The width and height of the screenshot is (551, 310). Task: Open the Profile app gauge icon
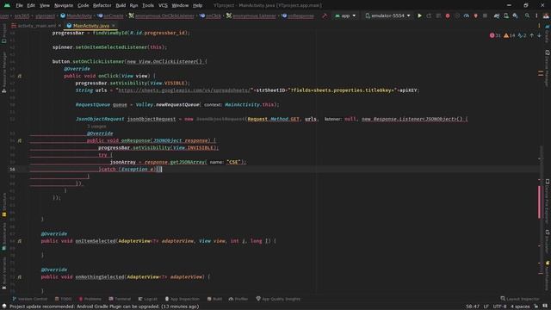[x=467, y=15]
